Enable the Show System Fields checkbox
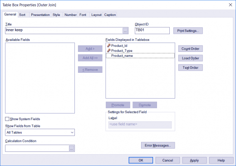This screenshot has height=166, width=236. [x=7, y=119]
